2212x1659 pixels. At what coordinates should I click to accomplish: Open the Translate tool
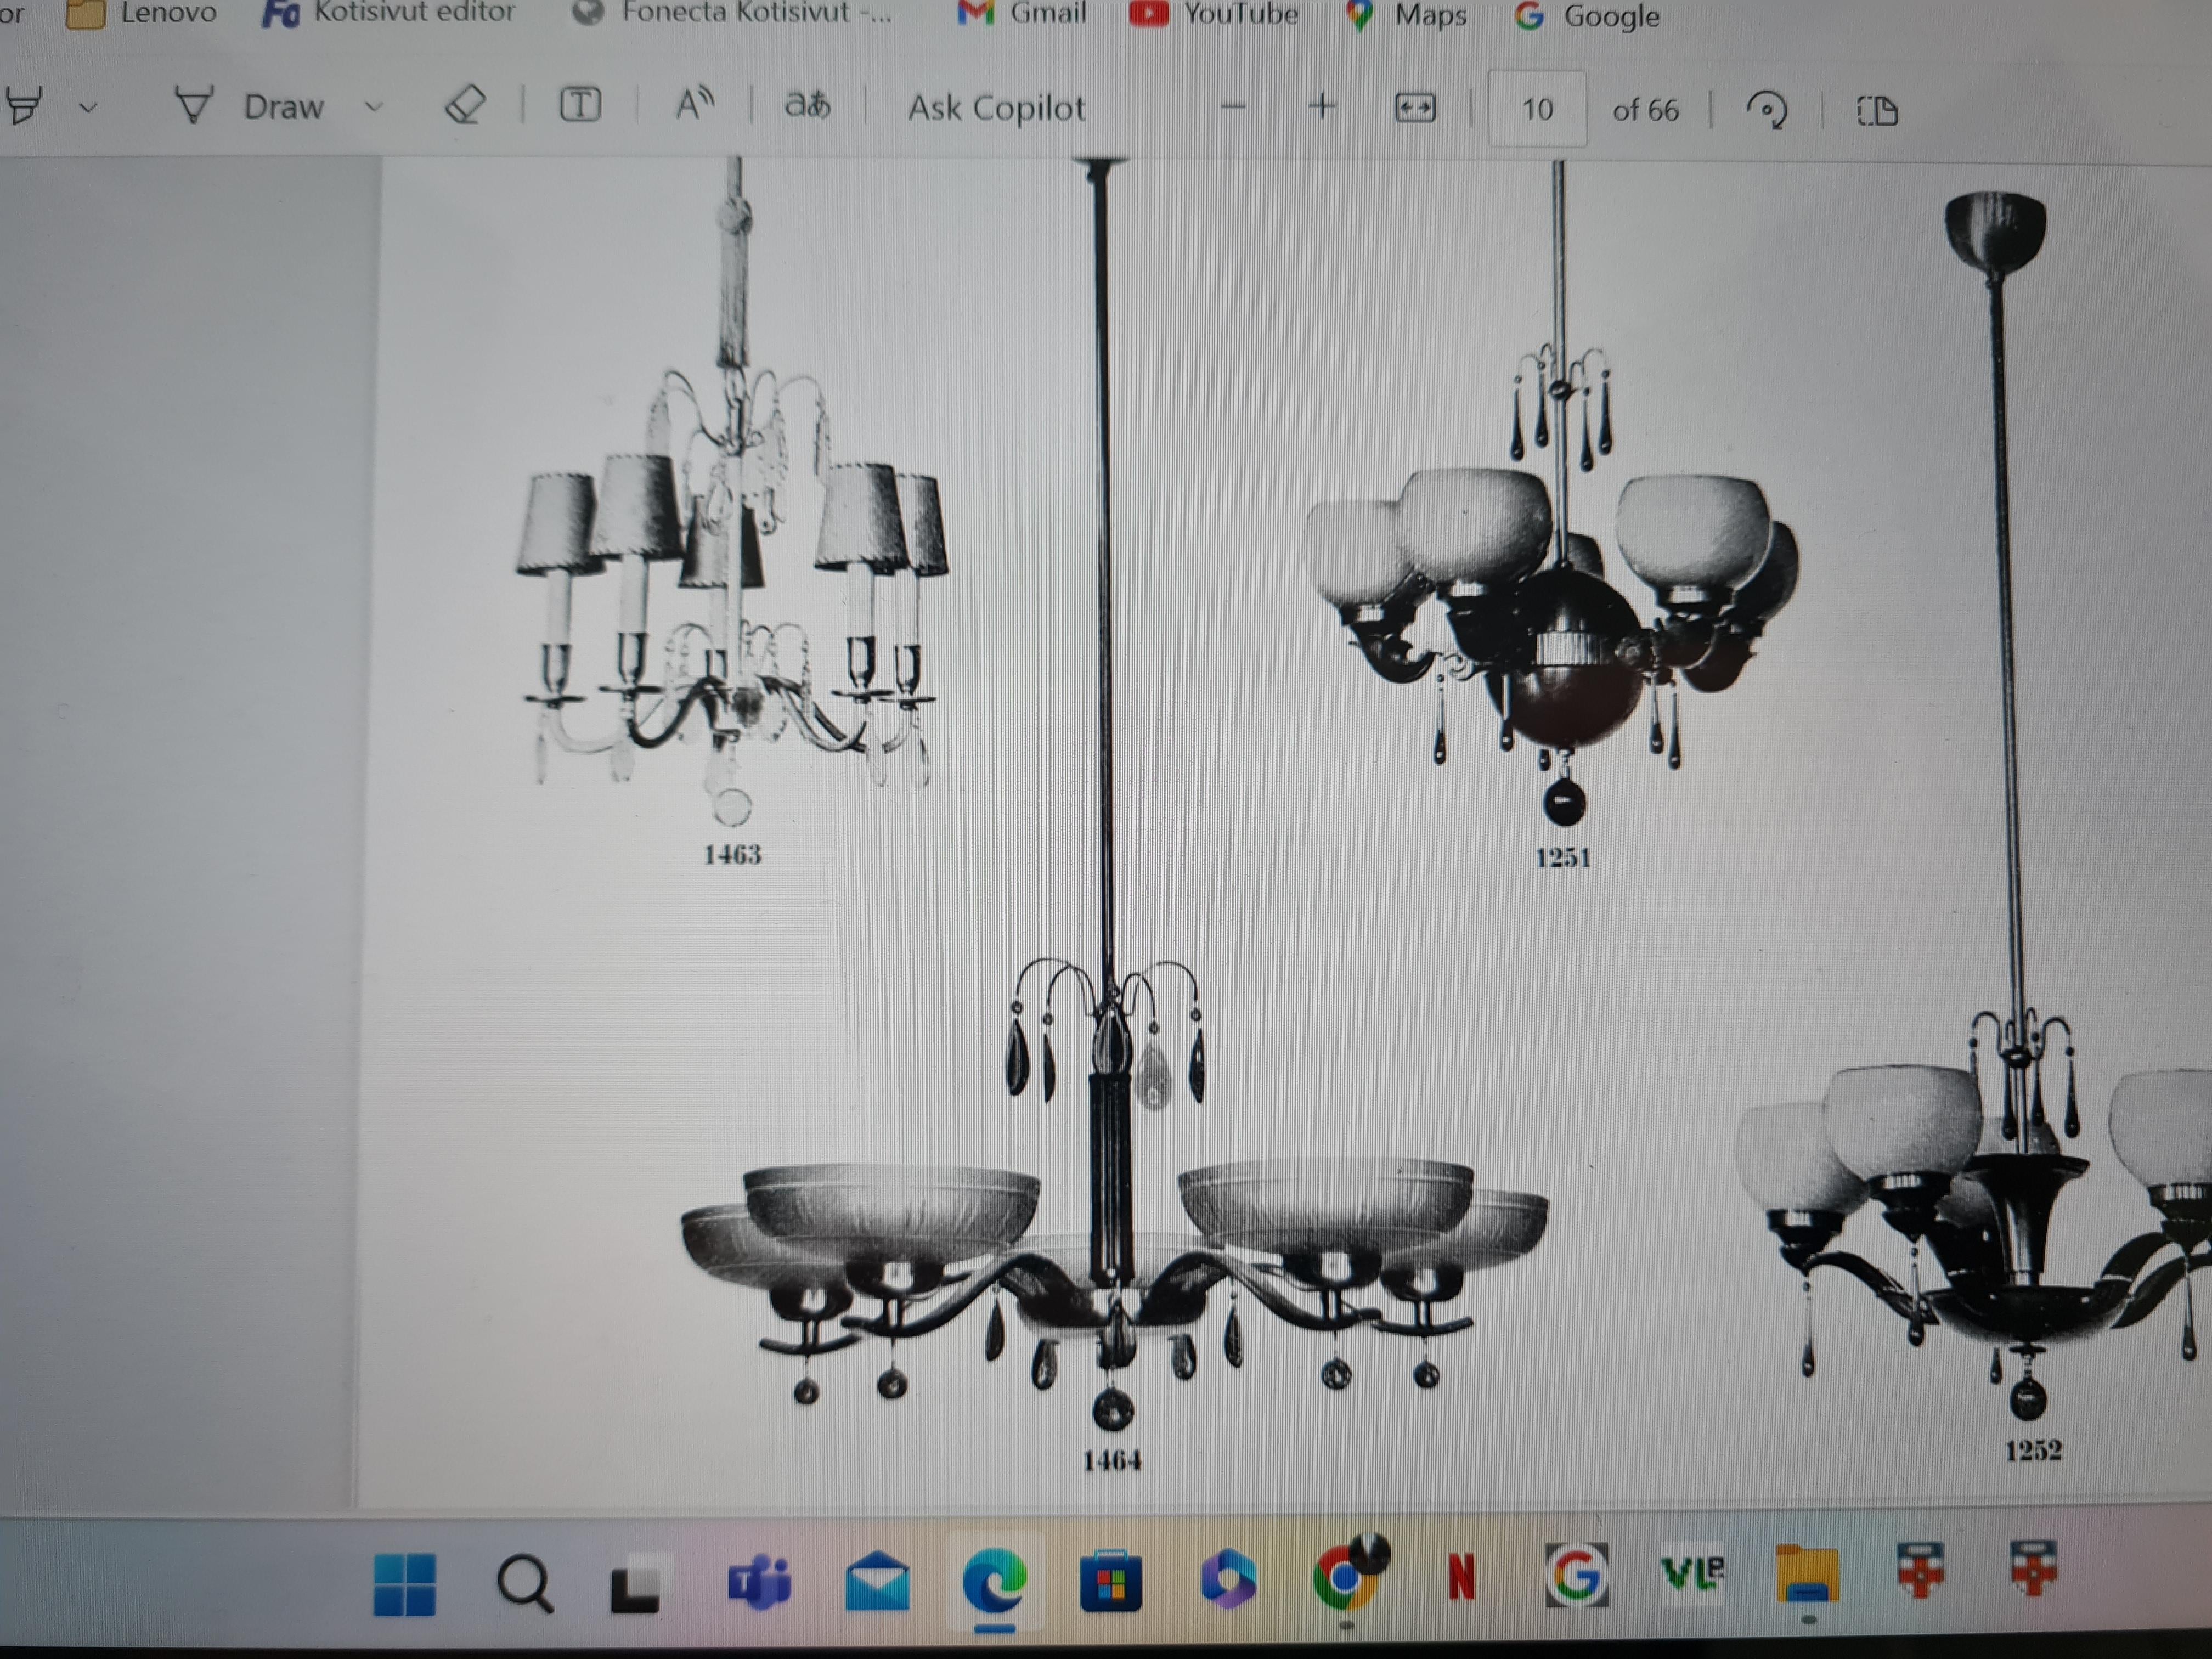pos(807,104)
